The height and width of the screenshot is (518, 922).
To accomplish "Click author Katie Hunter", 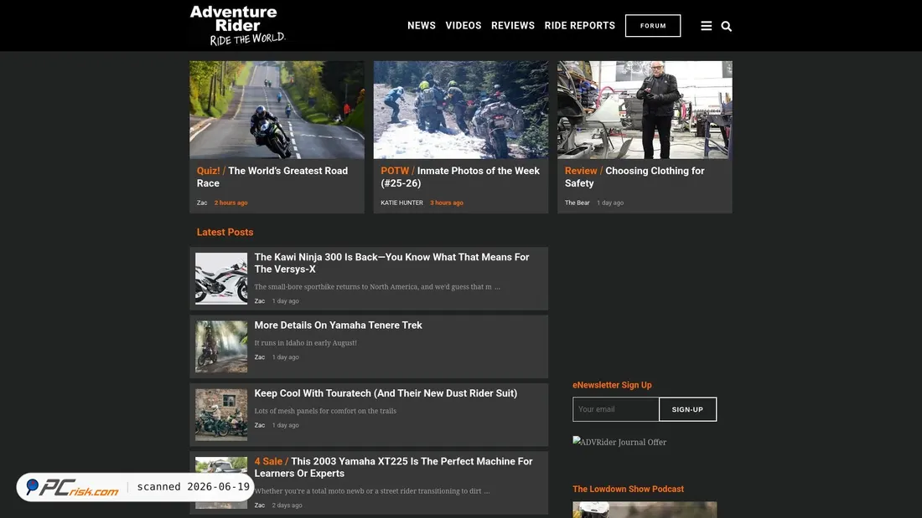I will click(401, 203).
